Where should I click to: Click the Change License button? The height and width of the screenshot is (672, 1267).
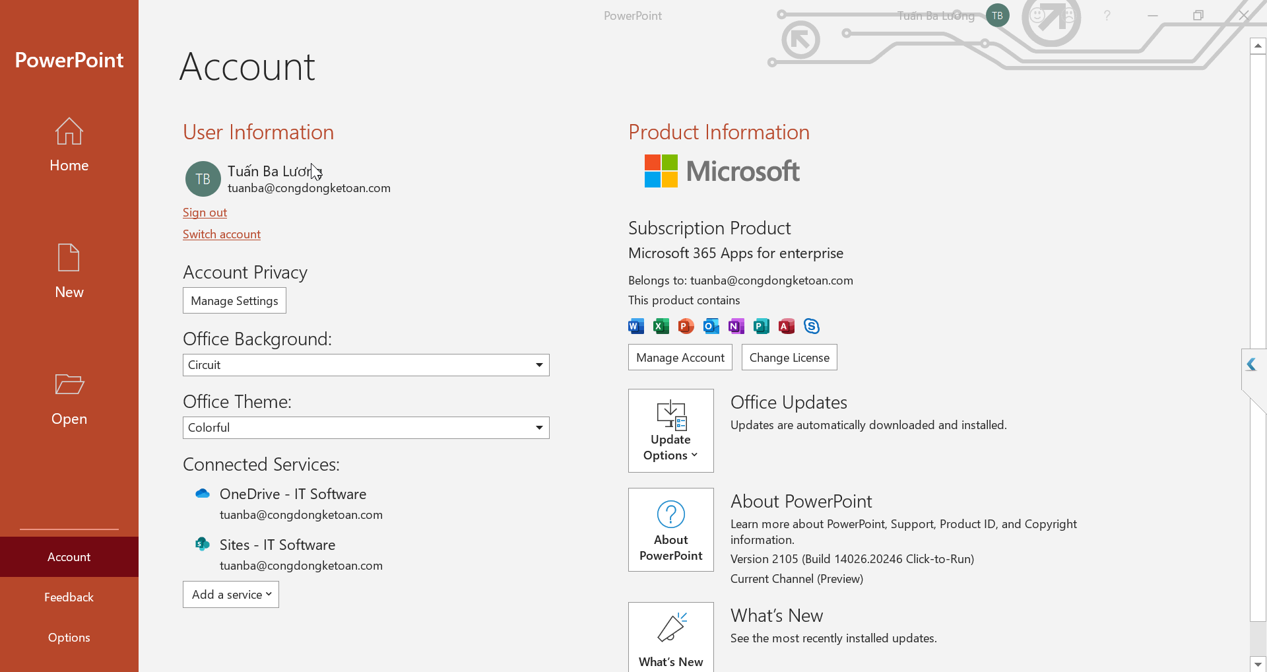[789, 357]
